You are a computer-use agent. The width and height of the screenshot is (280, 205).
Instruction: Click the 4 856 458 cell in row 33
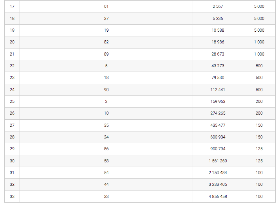tap(218, 196)
